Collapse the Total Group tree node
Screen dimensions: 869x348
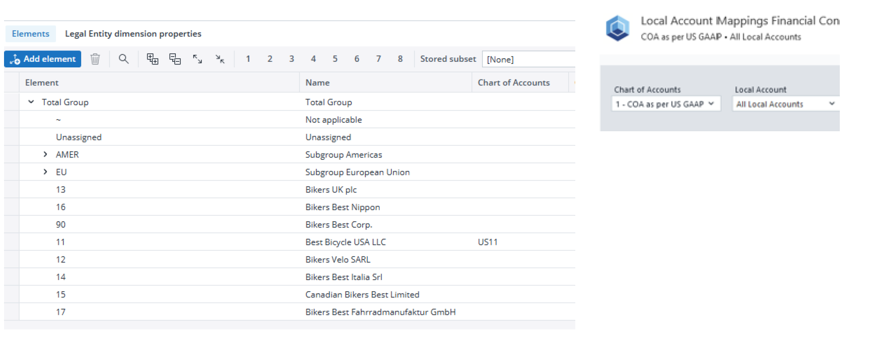point(31,102)
